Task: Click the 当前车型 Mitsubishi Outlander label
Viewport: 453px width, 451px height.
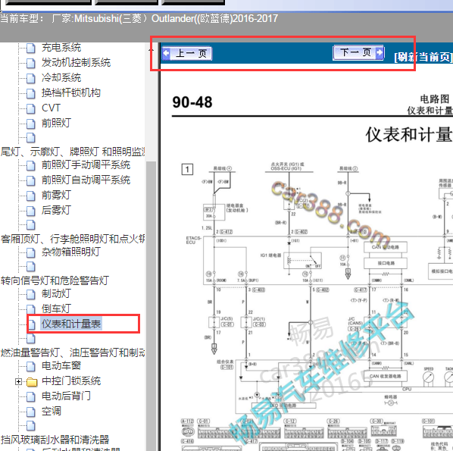Action: [x=139, y=18]
